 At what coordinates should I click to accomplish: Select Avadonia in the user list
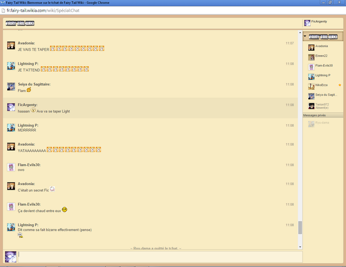(x=322, y=46)
